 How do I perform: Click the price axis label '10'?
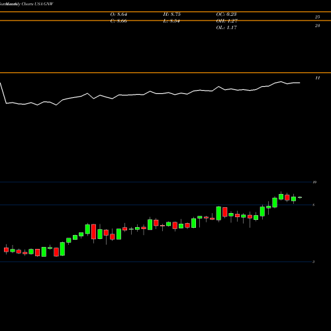click(314, 182)
